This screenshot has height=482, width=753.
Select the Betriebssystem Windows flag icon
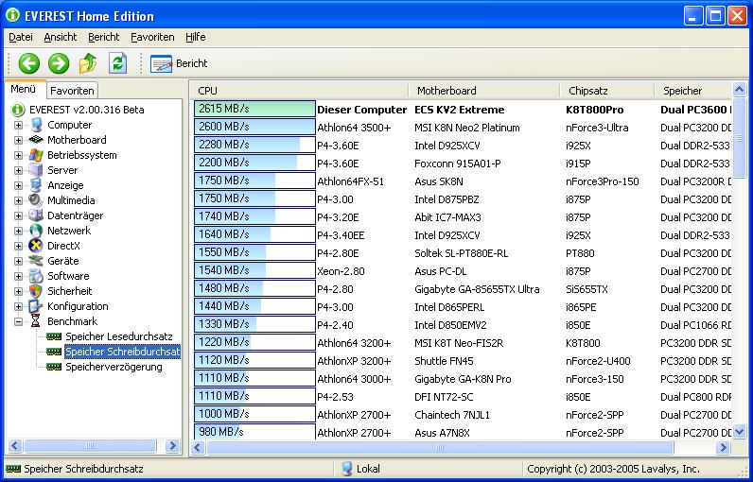(x=36, y=155)
